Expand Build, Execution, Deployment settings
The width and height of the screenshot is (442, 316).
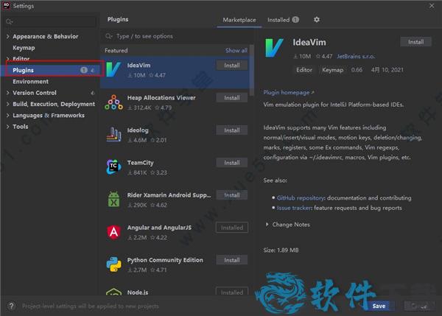pyautogui.click(x=8, y=105)
